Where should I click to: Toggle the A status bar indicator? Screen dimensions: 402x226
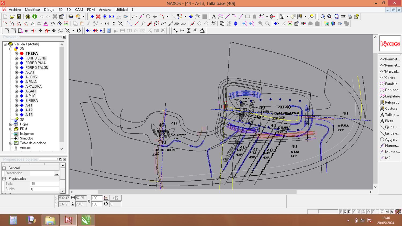pyautogui.click(x=364, y=212)
